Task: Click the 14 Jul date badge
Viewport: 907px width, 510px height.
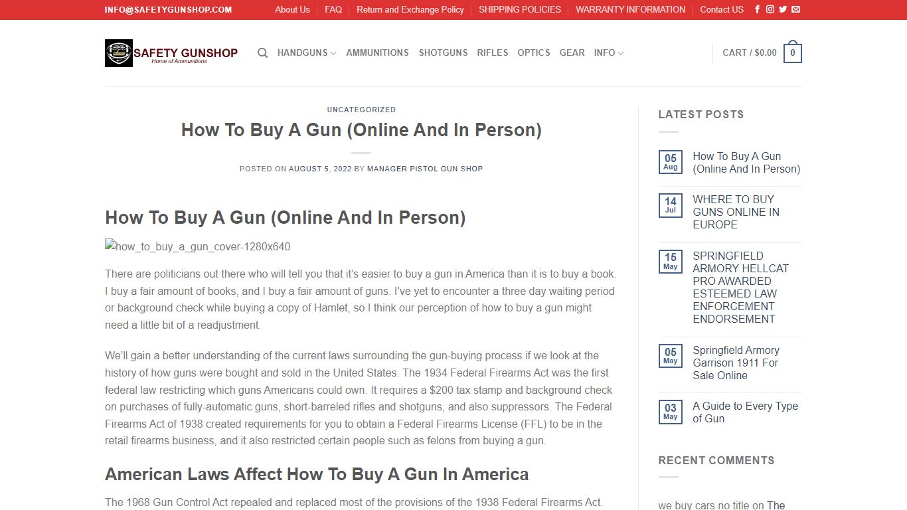Action: coord(671,205)
